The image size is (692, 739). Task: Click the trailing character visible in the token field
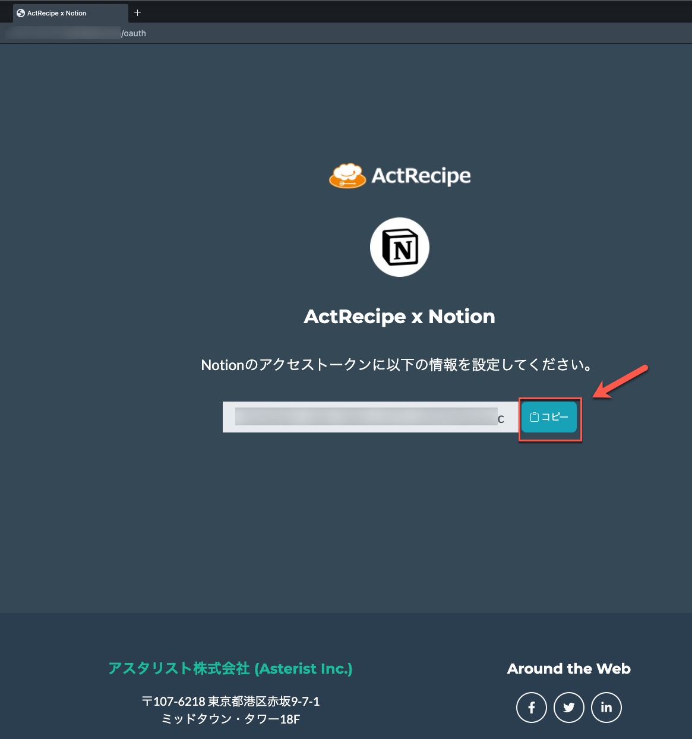[x=502, y=418]
